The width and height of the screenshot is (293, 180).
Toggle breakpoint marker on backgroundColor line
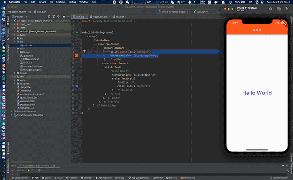[x=77, y=56]
